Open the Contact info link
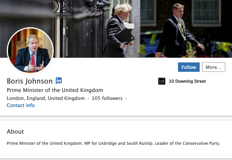 click(x=21, y=105)
